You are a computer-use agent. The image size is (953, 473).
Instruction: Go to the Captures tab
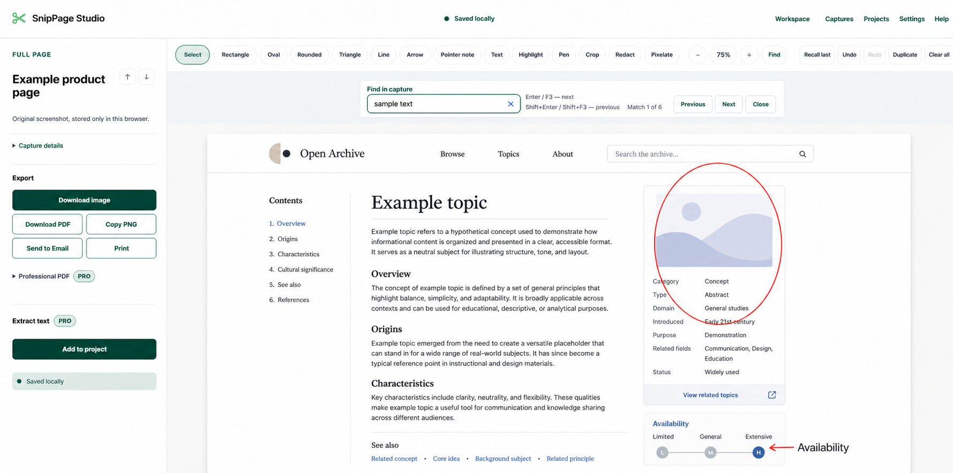coord(839,19)
